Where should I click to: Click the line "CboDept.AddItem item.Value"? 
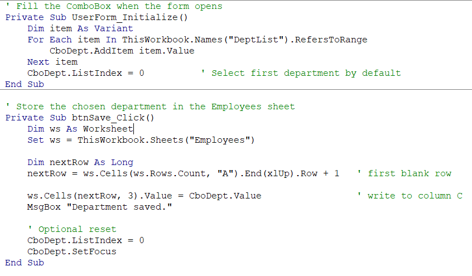pyautogui.click(x=122, y=51)
